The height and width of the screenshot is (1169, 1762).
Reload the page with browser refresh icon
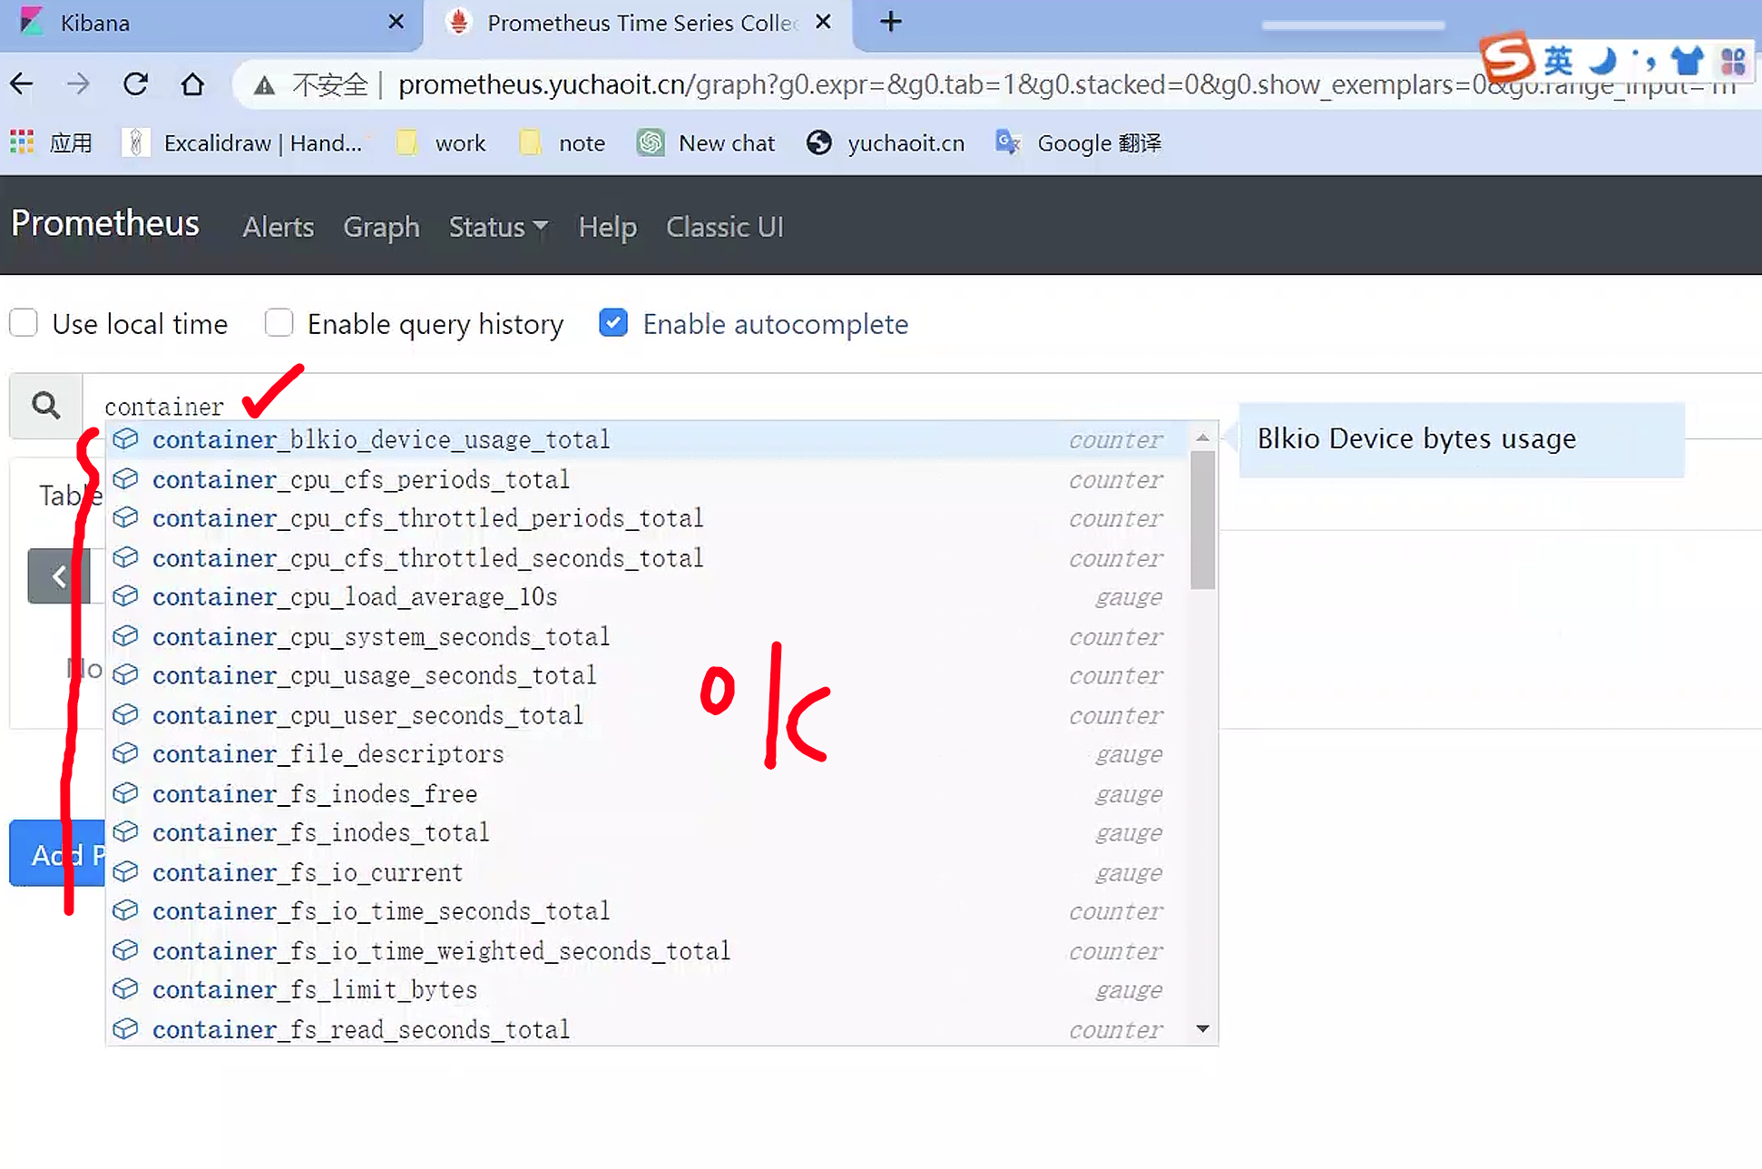(x=136, y=84)
